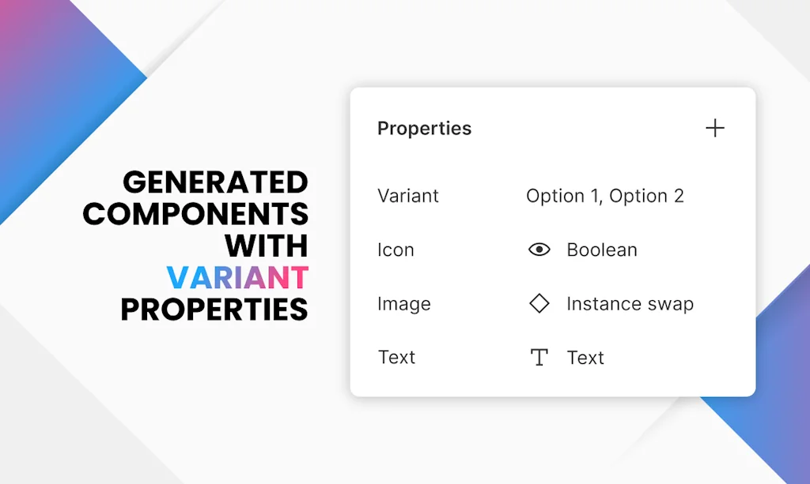Click the Boolean type label
810x484 pixels.
coord(602,250)
